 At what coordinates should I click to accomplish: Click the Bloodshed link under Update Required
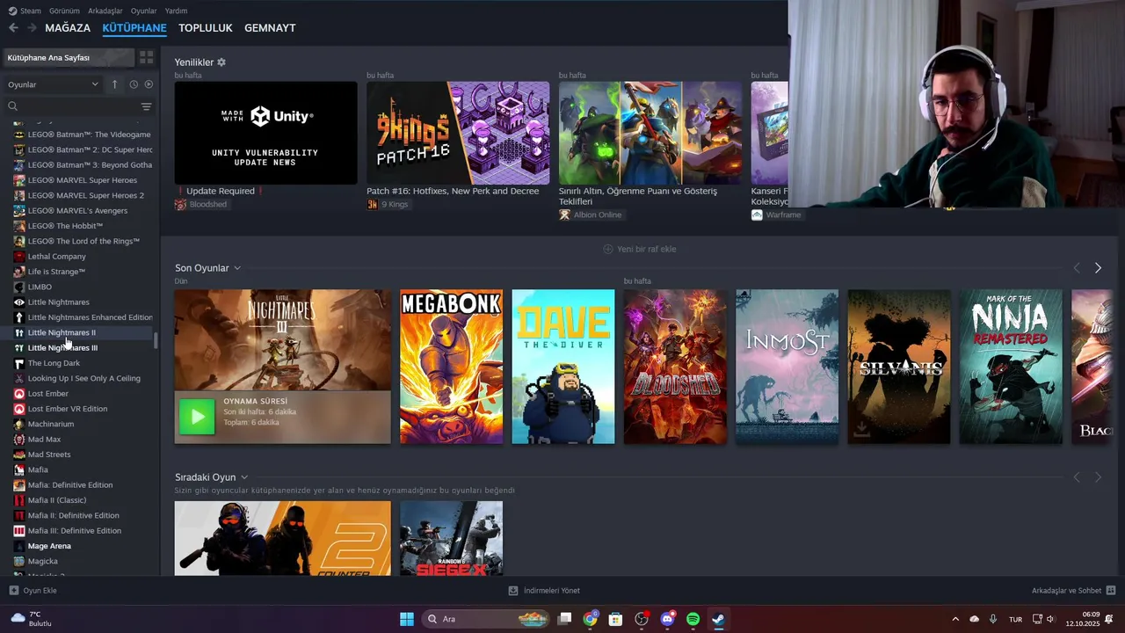[201, 205]
